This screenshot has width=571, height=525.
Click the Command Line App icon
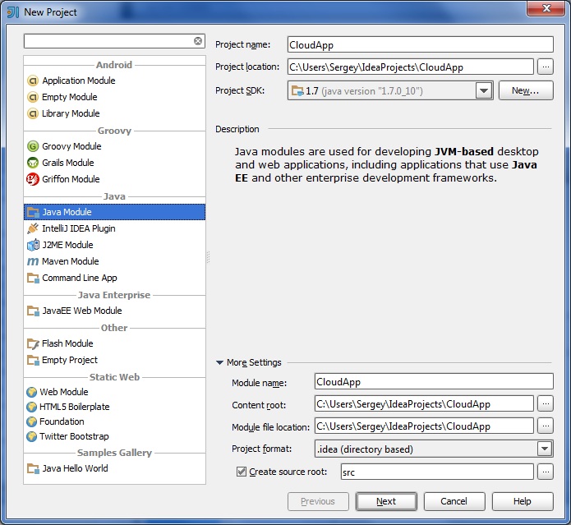coord(33,279)
